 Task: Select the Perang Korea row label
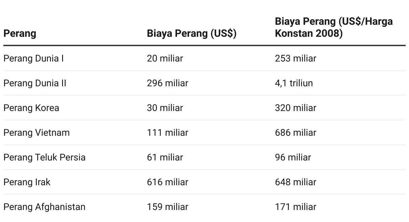click(31, 108)
